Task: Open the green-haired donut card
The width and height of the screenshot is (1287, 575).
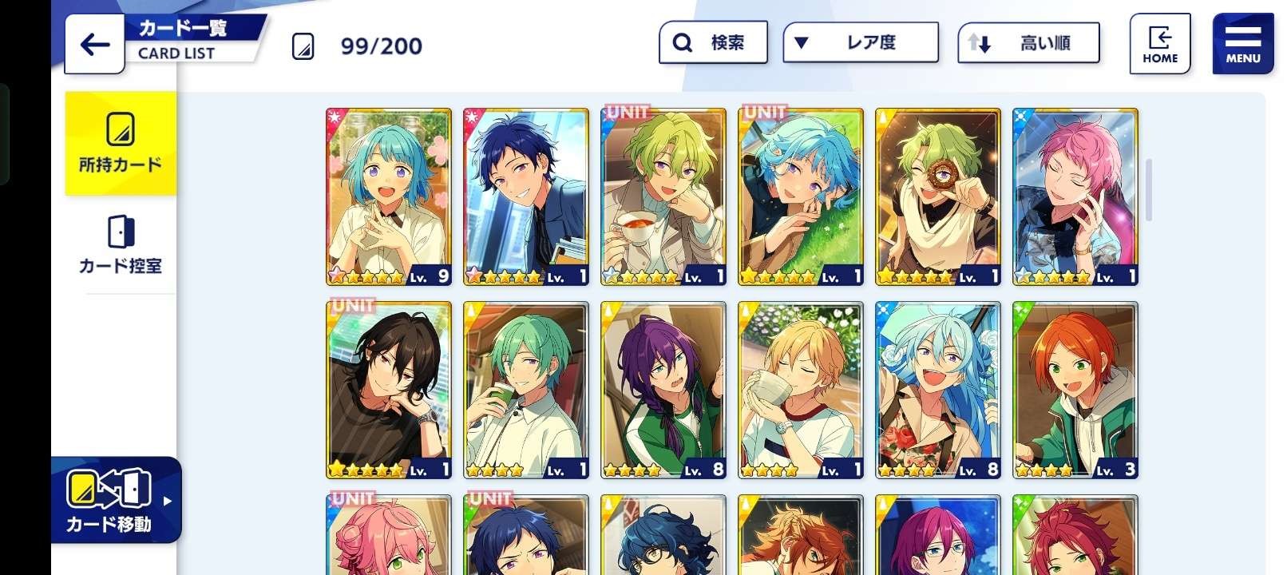Action: click(x=938, y=197)
